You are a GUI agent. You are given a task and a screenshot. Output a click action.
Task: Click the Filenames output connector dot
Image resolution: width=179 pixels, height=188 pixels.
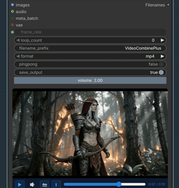click(x=168, y=5)
